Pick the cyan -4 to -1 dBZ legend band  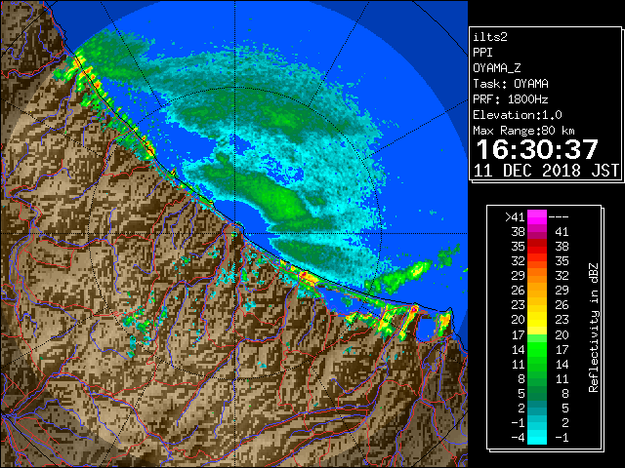[x=537, y=438]
